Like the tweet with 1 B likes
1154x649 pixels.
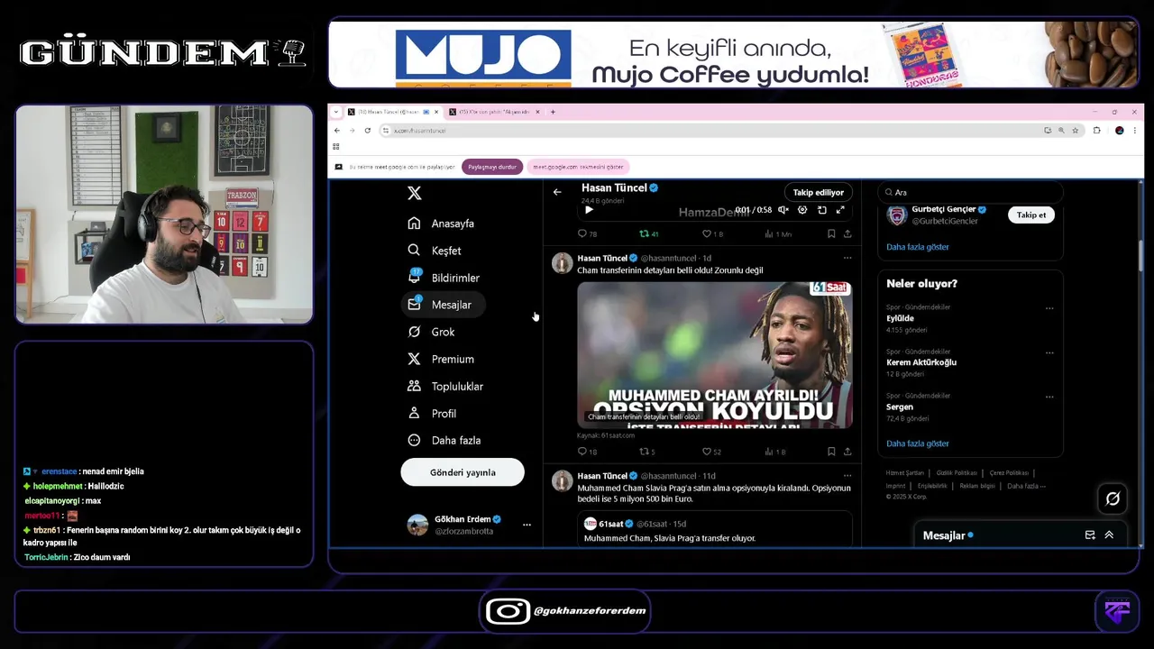click(712, 233)
